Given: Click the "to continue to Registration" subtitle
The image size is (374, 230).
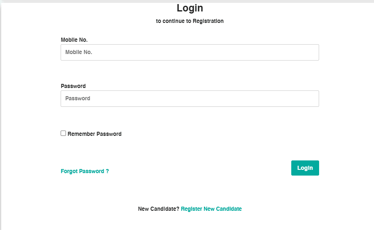Looking at the screenshot, I should point(190,21).
